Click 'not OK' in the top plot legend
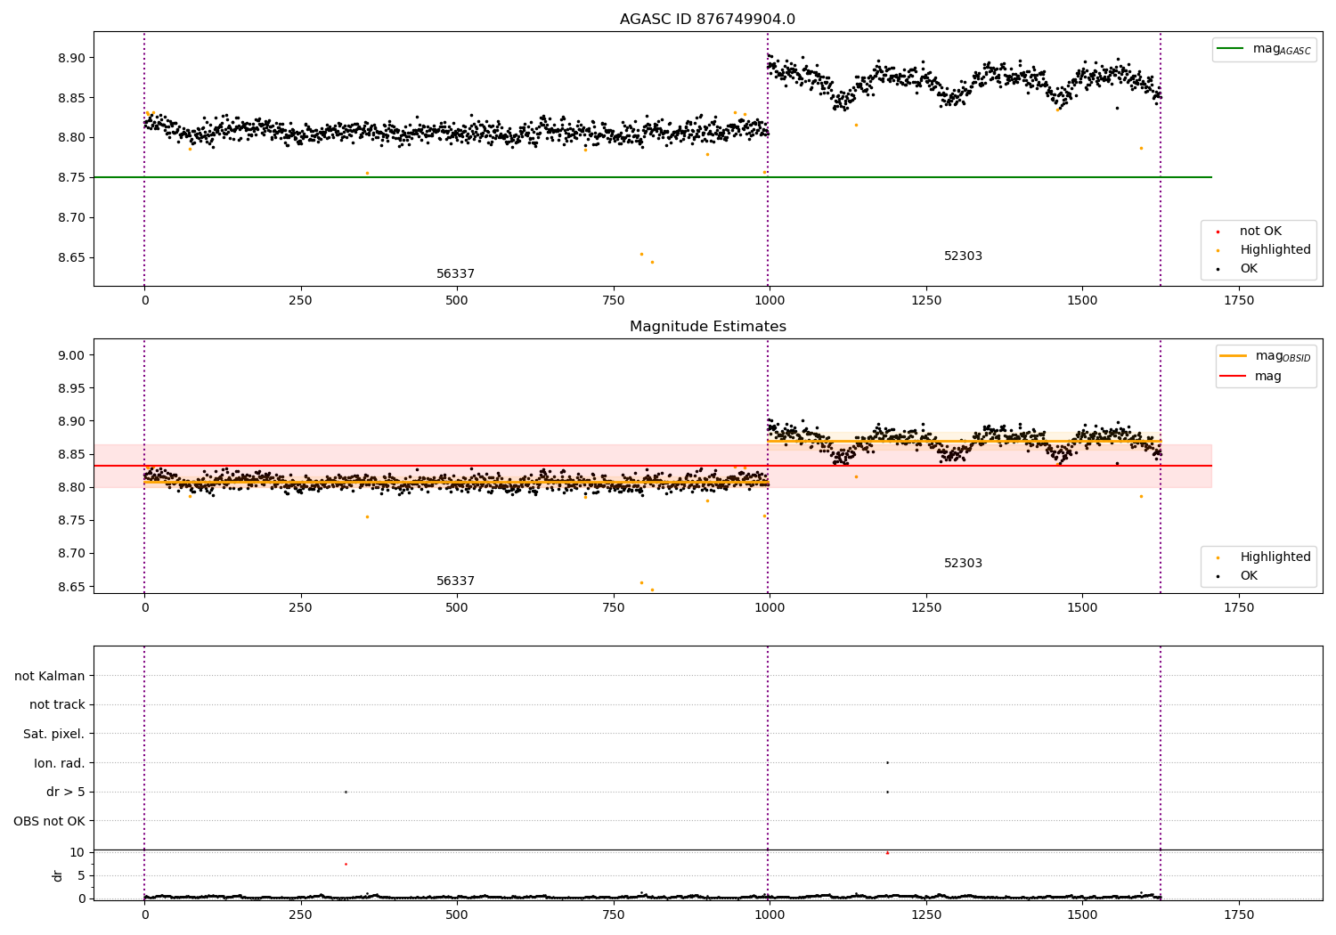Viewport: 1336px width, 935px height. [1260, 232]
